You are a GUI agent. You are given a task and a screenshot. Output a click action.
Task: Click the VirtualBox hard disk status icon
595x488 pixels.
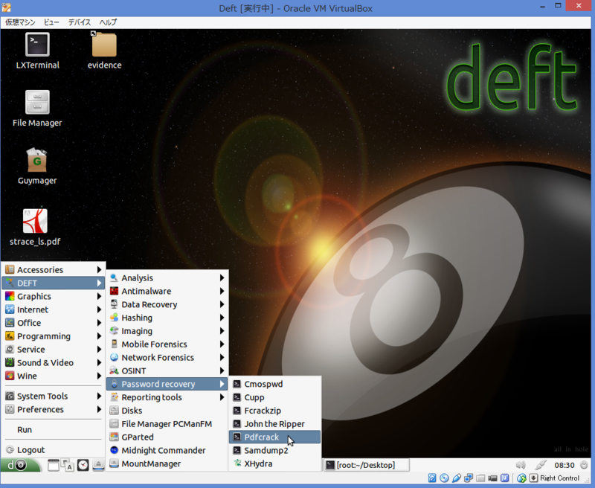(432, 478)
